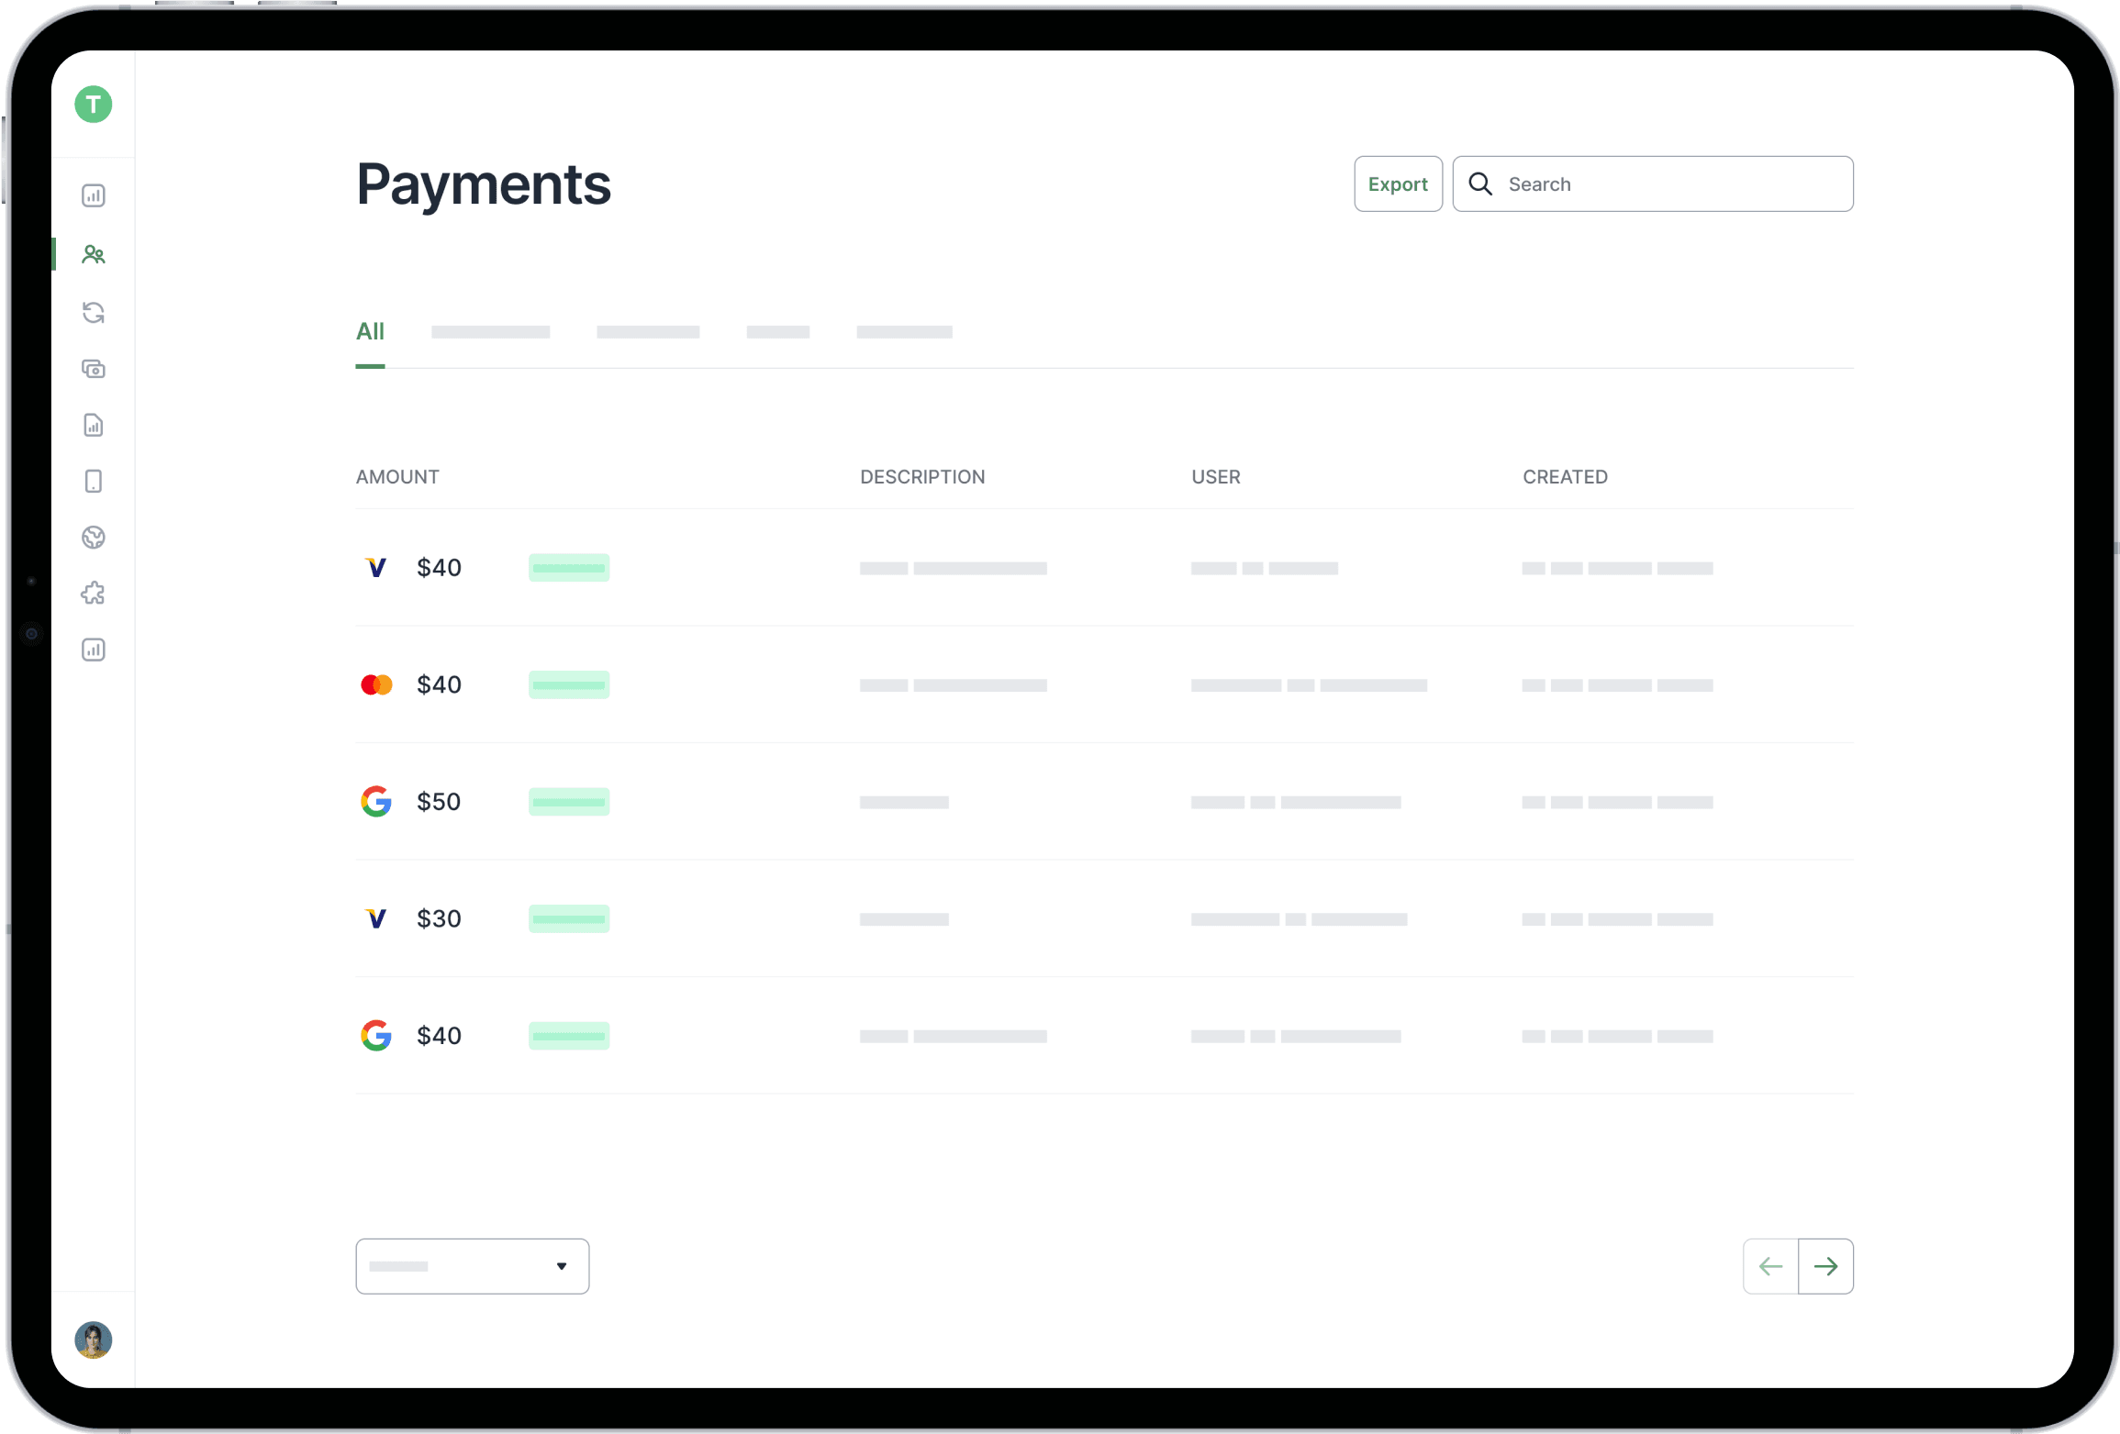The height and width of the screenshot is (1434, 2120).
Task: Select the users icon in sidebar
Action: (x=93, y=254)
